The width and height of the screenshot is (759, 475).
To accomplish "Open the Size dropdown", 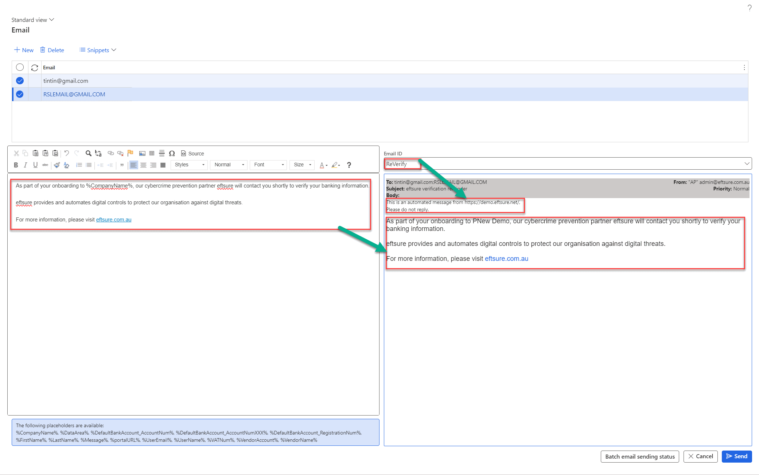I will 302,165.
